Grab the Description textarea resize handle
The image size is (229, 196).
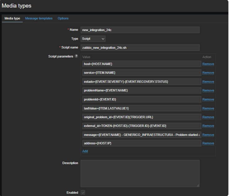pos(198,185)
